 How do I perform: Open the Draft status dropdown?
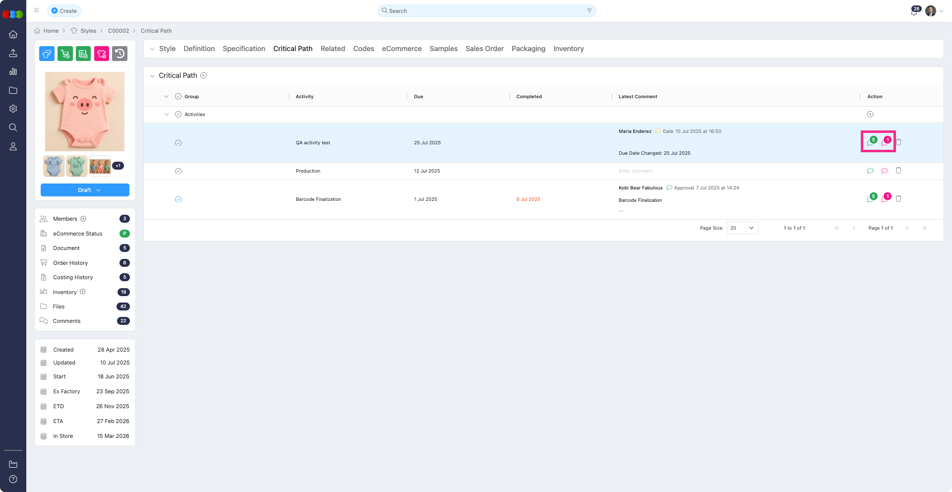pyautogui.click(x=85, y=190)
